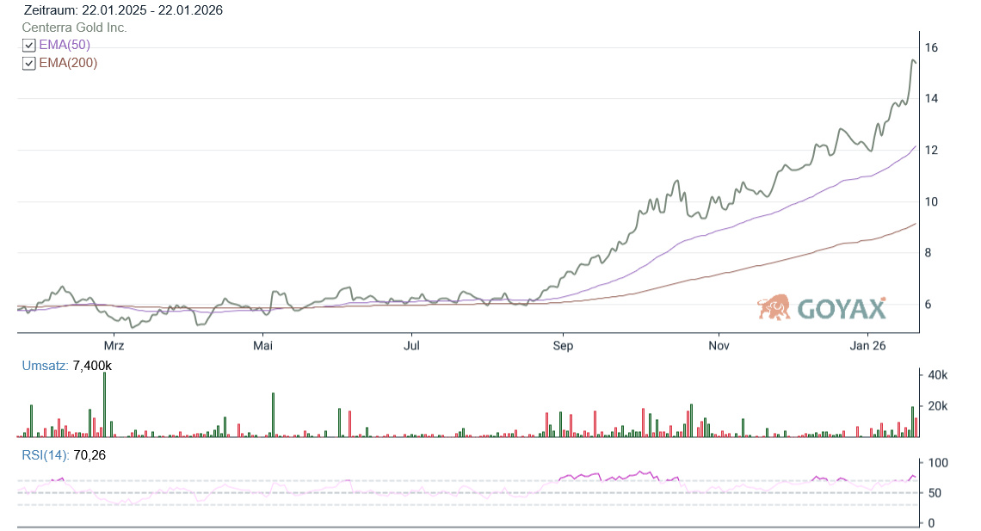
Task: Select the Centerra Gold Inc. title
Action: pos(74,28)
